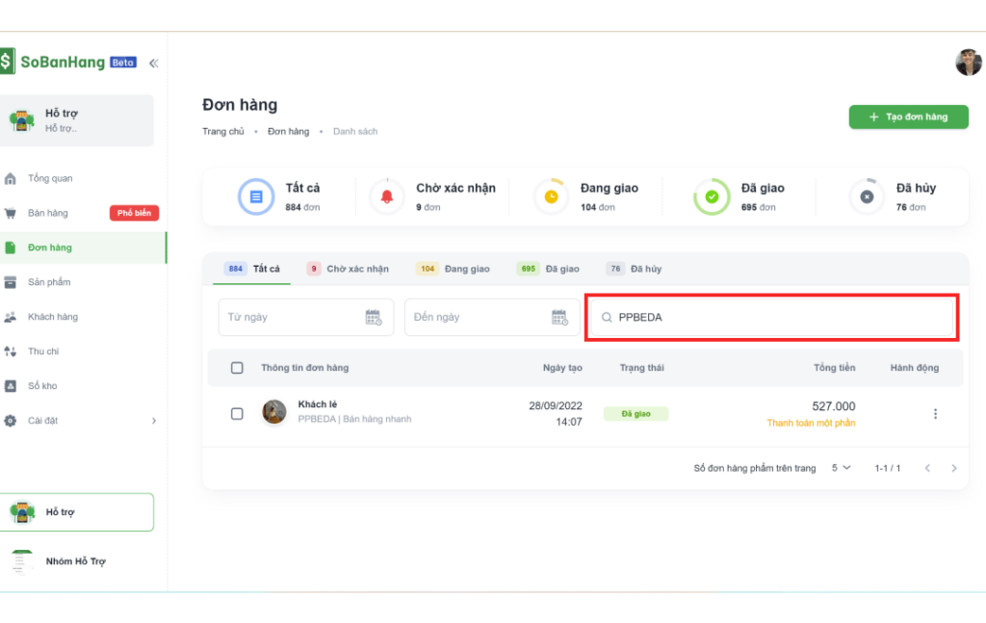The image size is (986, 623).
Task: Open the Sản phẩm box icon
Action: [11, 282]
